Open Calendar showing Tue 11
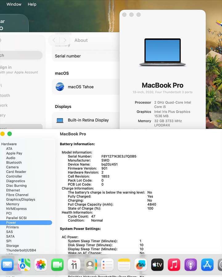The image size is (222, 277). click(74, 265)
